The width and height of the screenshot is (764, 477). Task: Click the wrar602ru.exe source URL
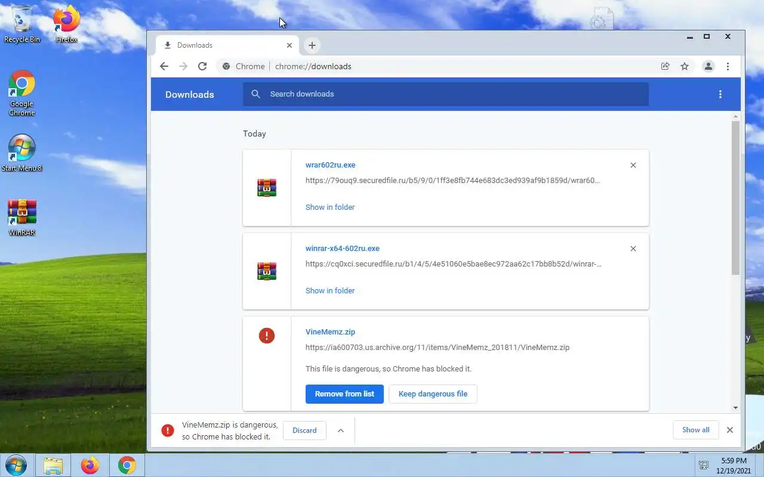click(x=452, y=181)
